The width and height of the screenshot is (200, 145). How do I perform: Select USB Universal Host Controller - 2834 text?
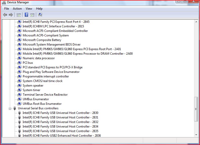[x=60, y=127]
